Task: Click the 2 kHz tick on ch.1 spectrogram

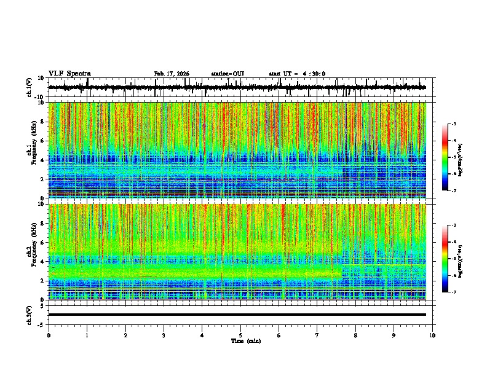Action: (x=42, y=179)
